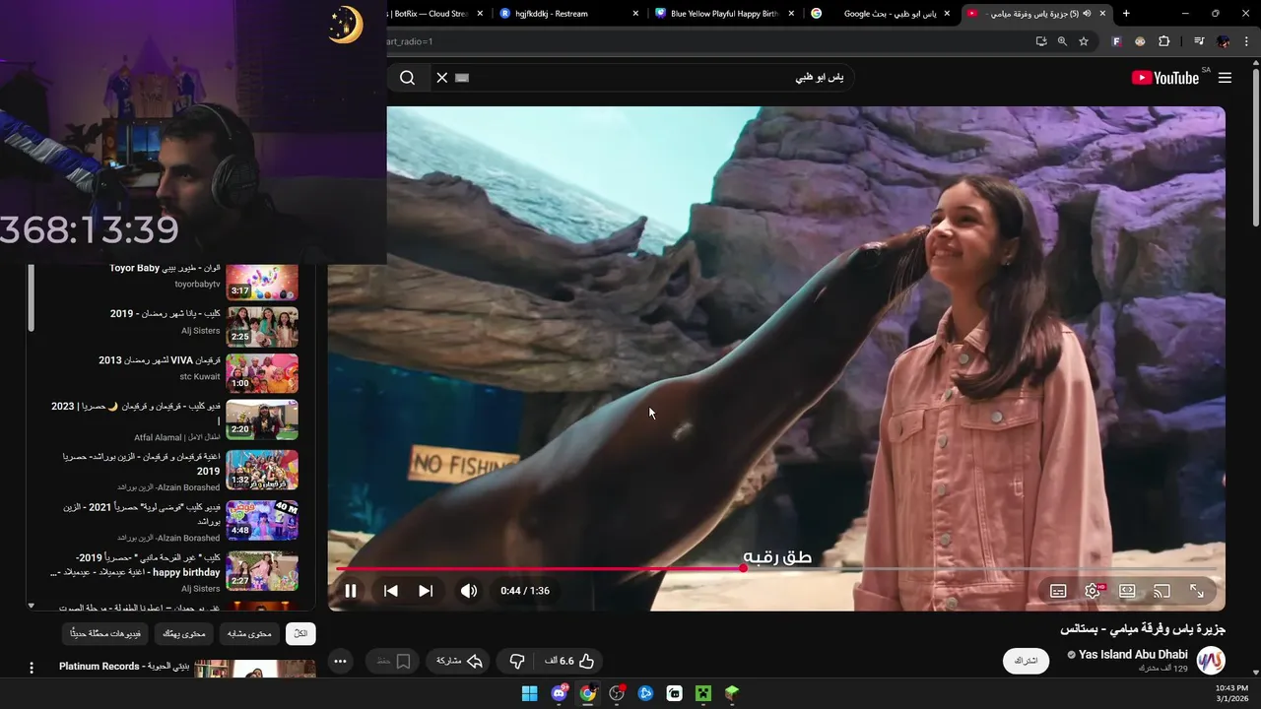Select the محتوى يهمّك filter chip
Viewport: 1261px width, 709px height.
point(184,633)
